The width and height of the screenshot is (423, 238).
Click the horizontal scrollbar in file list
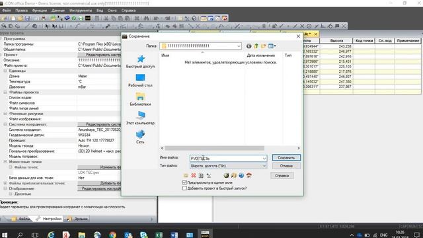pos(214,148)
